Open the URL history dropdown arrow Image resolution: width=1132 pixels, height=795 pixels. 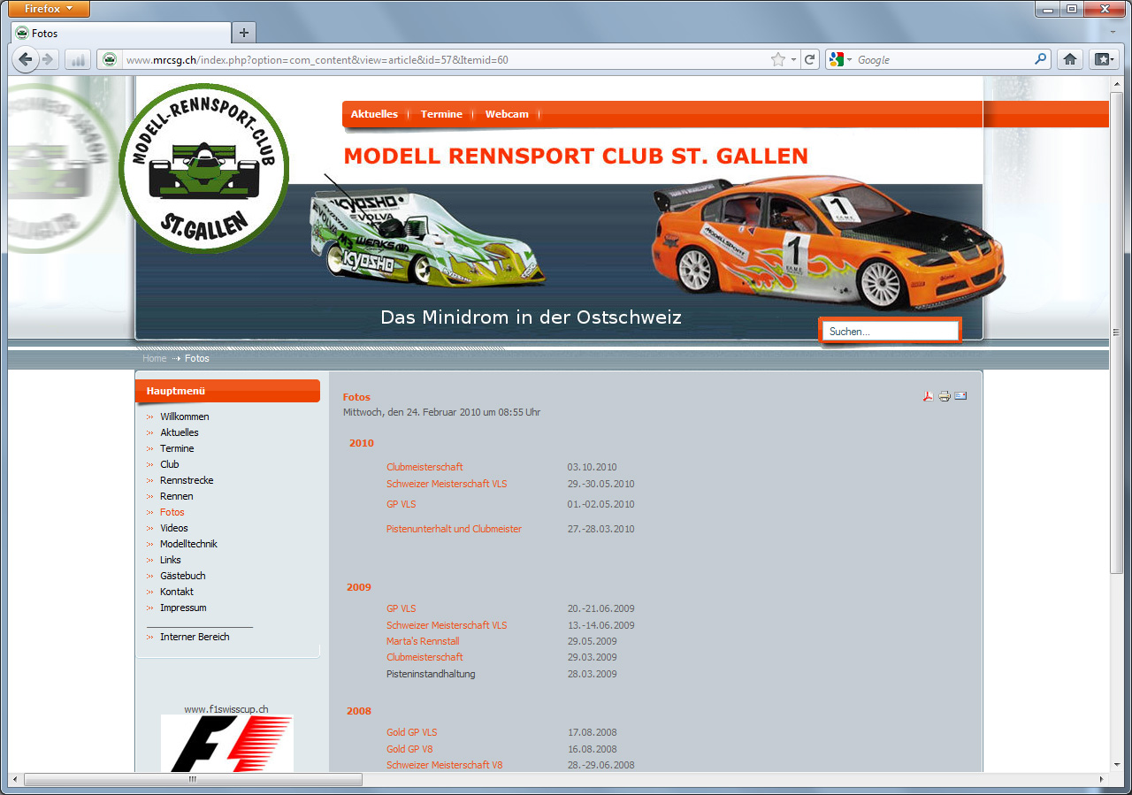pyautogui.click(x=793, y=59)
